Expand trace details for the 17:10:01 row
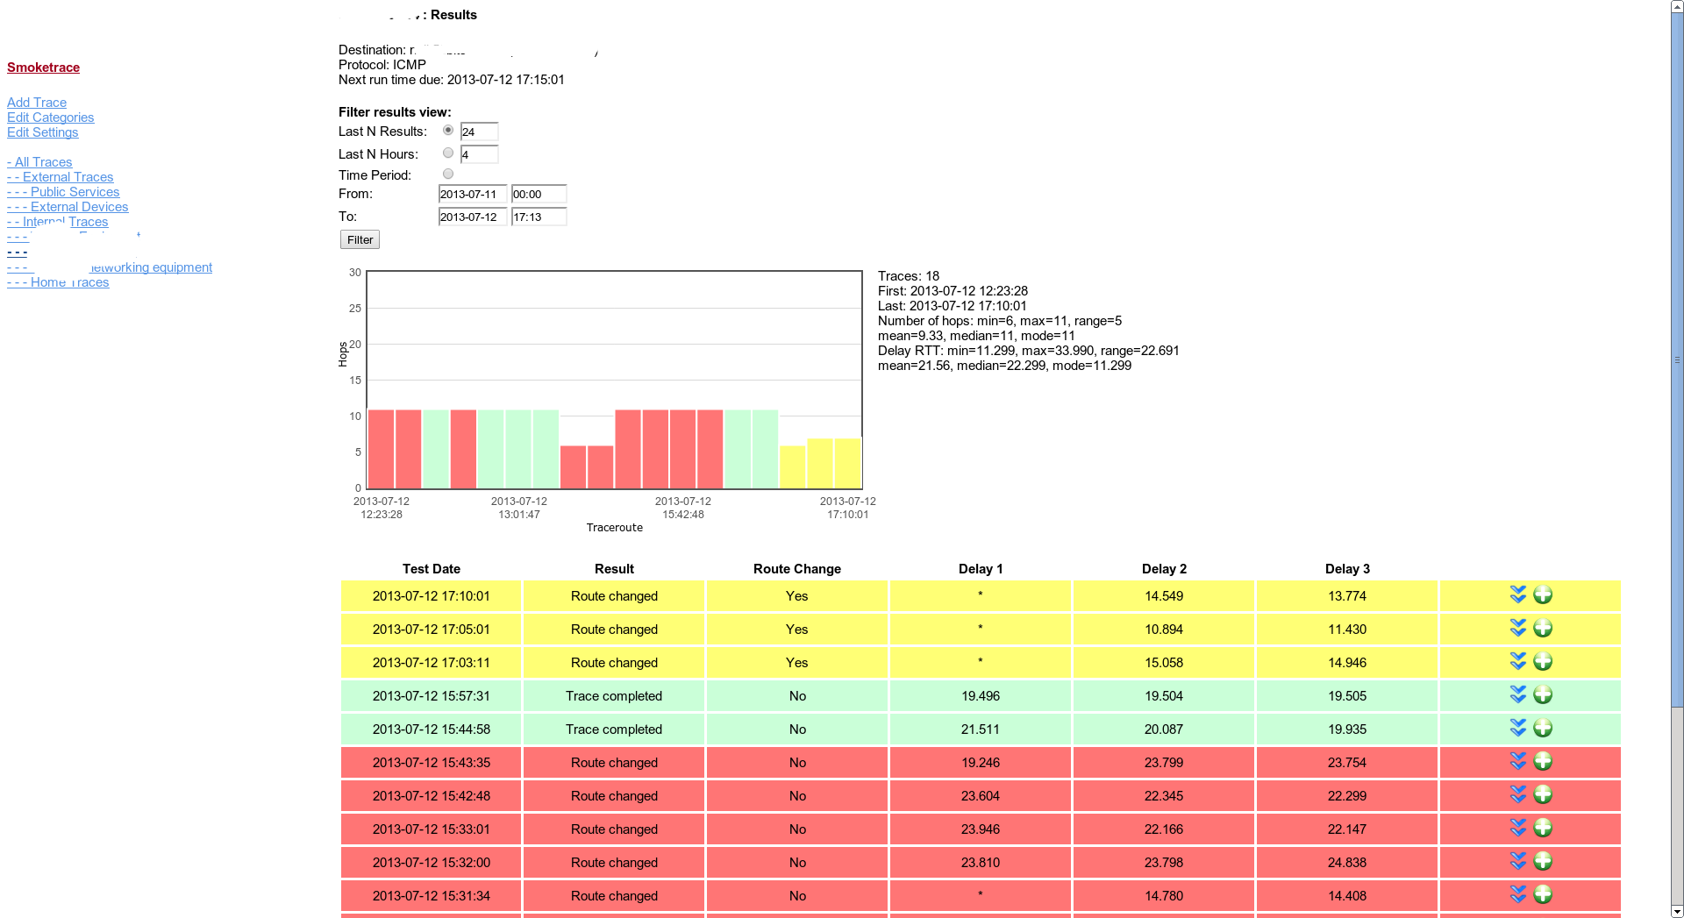1684x918 pixels. (1518, 595)
